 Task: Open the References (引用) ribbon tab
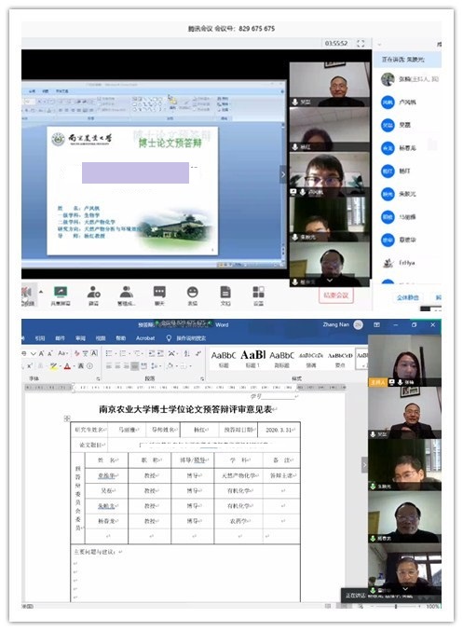[x=40, y=338]
